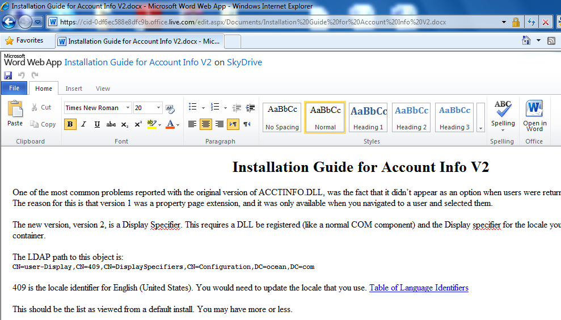Apply No Spacing style
Viewport: 561px width, 320px height.
[x=282, y=117]
